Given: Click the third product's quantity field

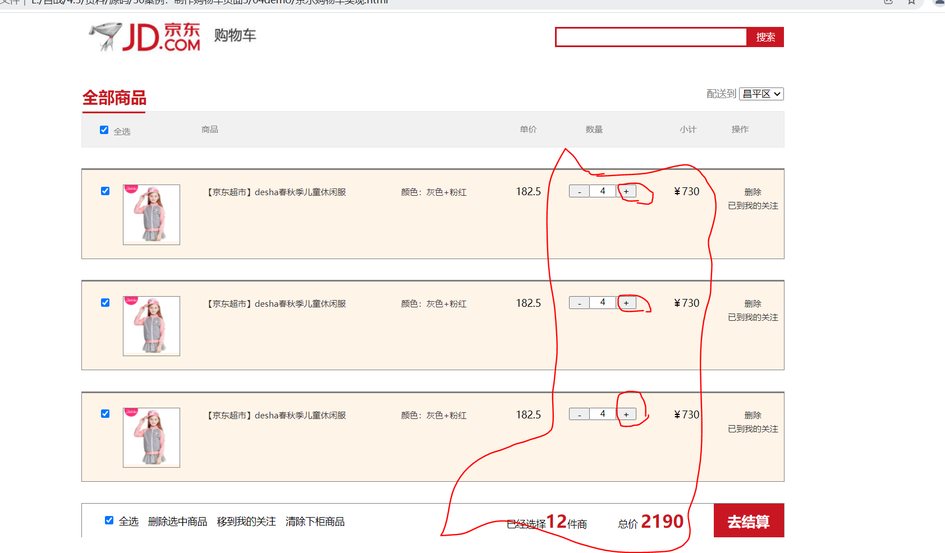Looking at the screenshot, I should [x=603, y=414].
